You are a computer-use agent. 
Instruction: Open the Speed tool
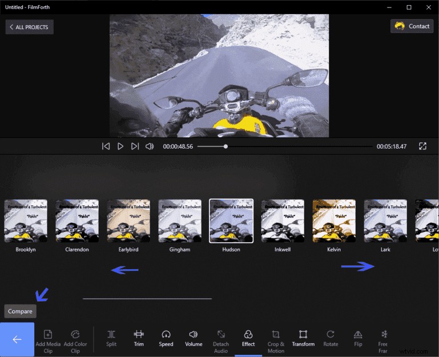166,338
